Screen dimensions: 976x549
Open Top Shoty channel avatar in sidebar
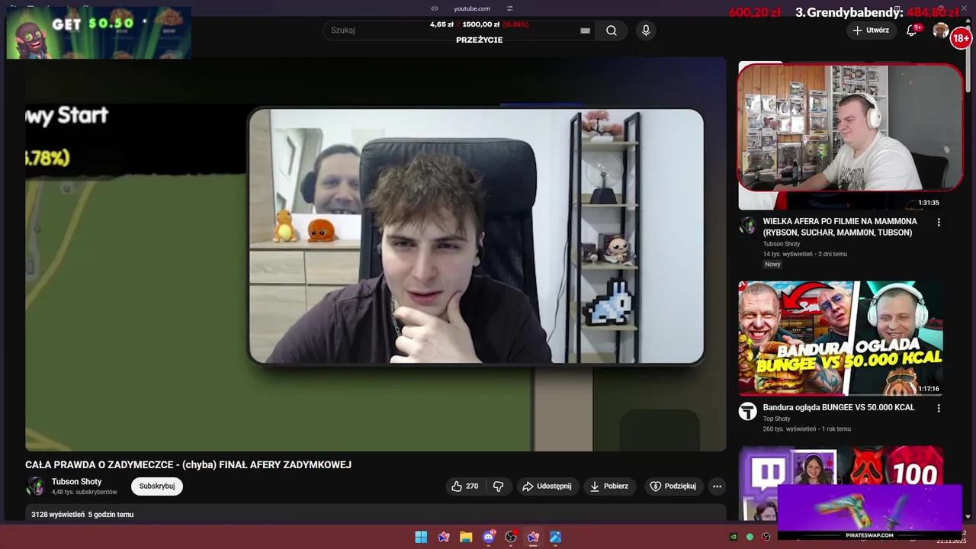click(x=747, y=412)
